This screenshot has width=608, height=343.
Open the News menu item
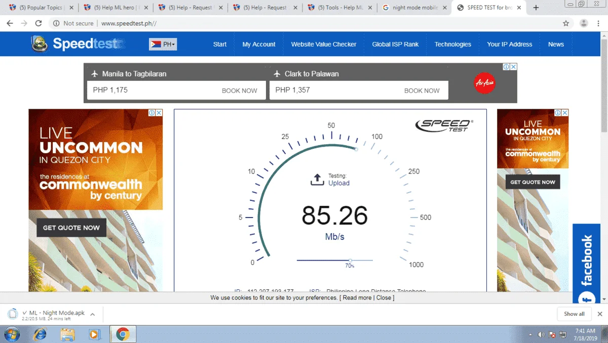click(556, 44)
